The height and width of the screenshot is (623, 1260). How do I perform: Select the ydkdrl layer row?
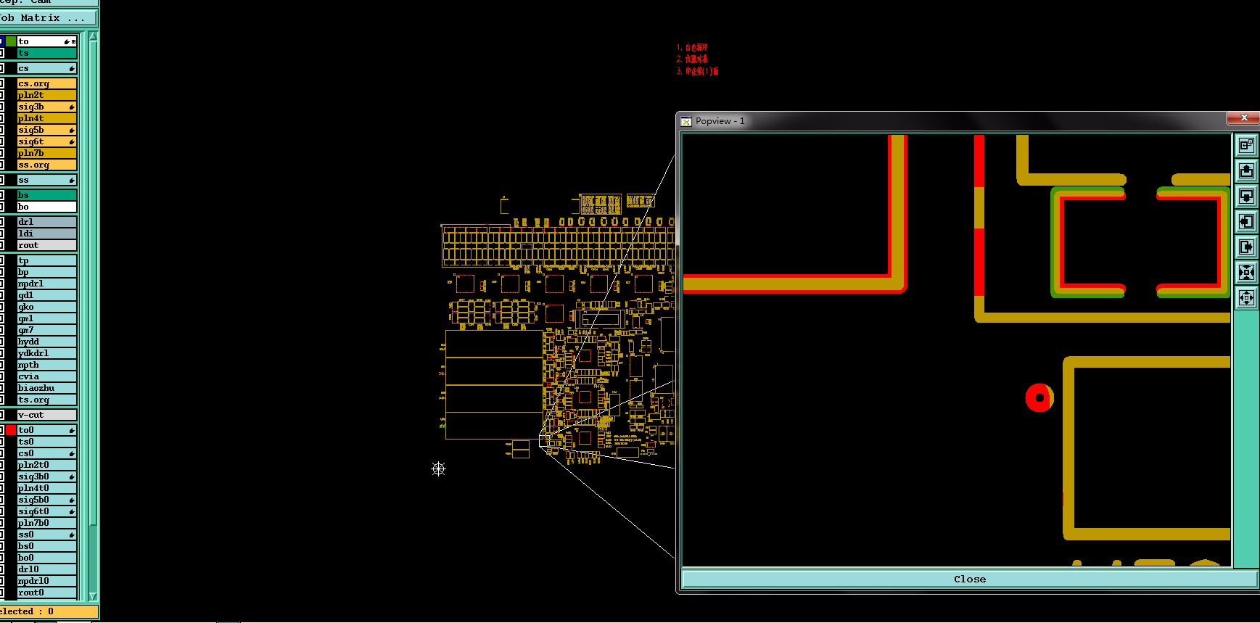(x=47, y=354)
